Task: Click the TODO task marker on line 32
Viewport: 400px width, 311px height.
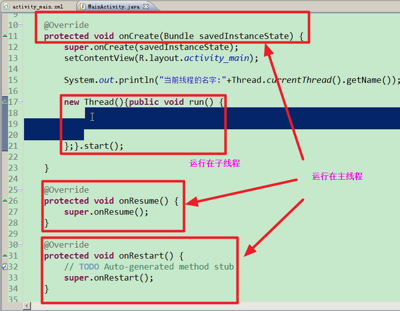Action: (x=4, y=267)
